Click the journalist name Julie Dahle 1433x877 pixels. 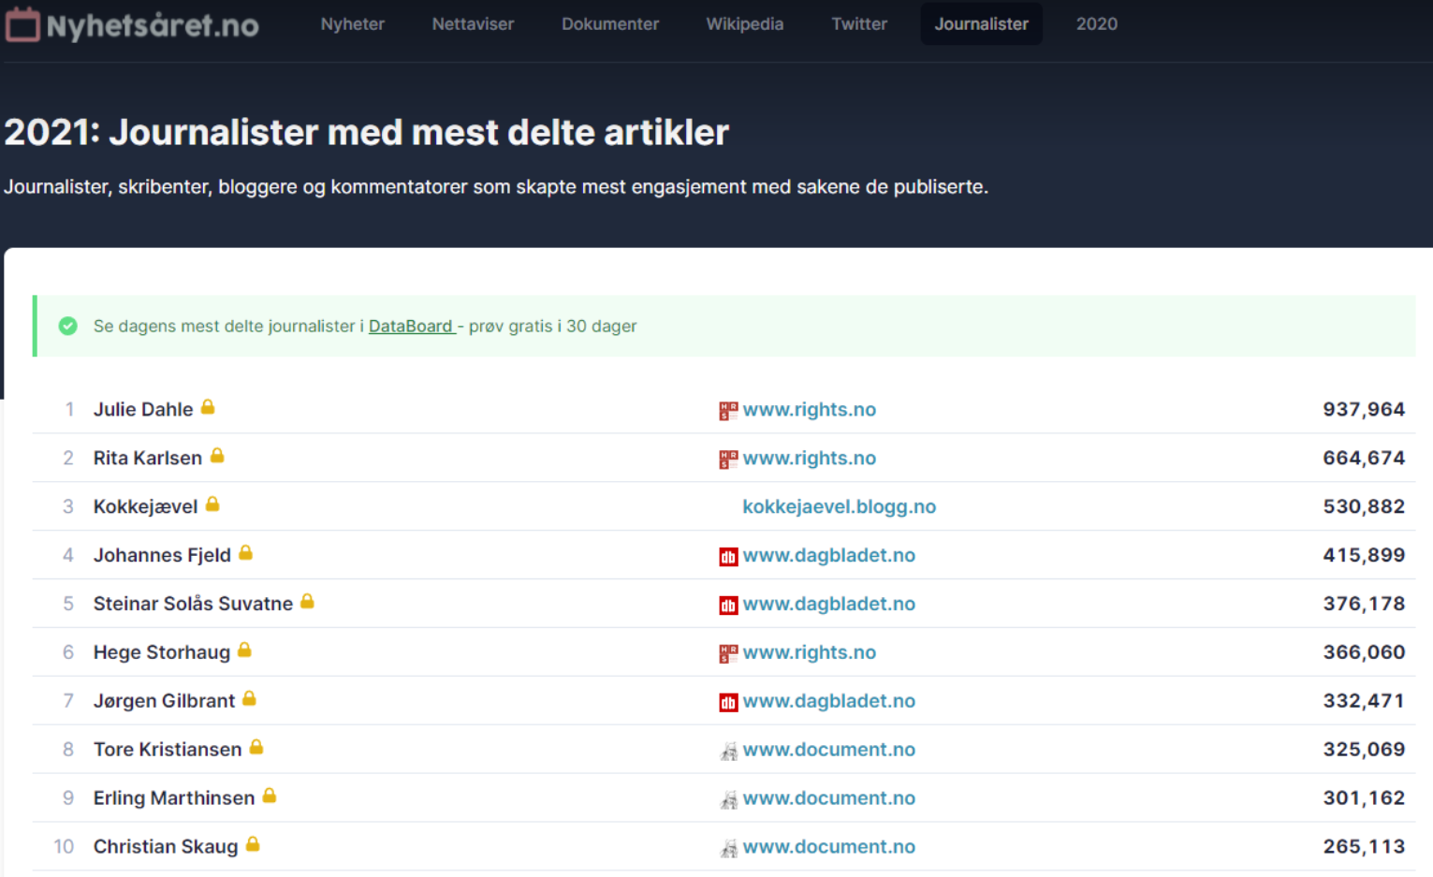[x=143, y=409]
